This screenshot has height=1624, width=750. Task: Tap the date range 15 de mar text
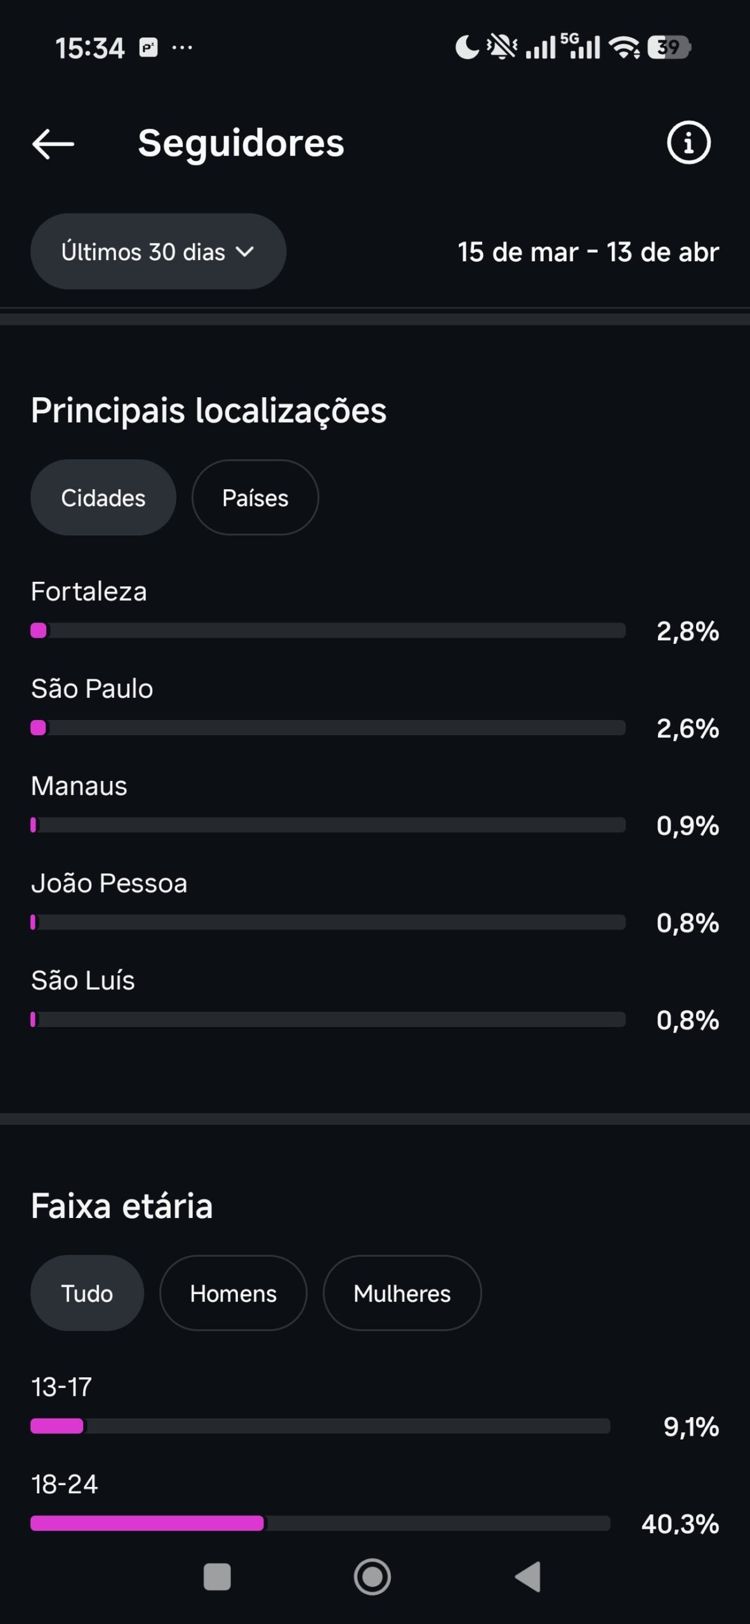[518, 252]
